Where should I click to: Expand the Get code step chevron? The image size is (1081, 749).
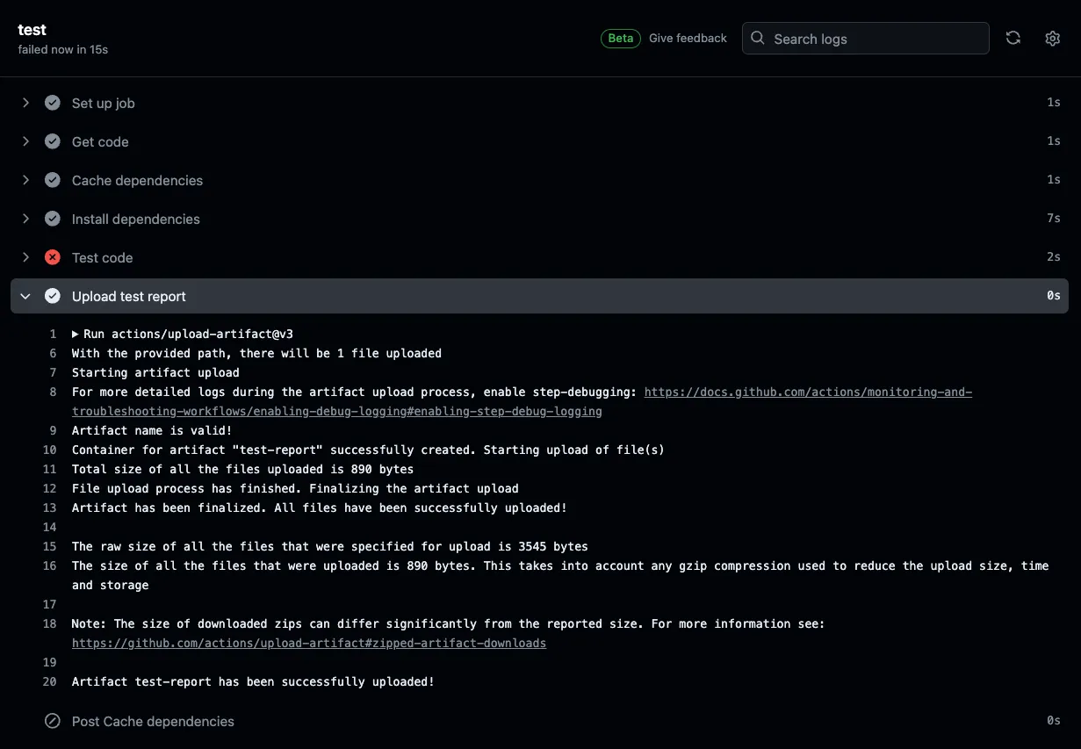coord(26,141)
